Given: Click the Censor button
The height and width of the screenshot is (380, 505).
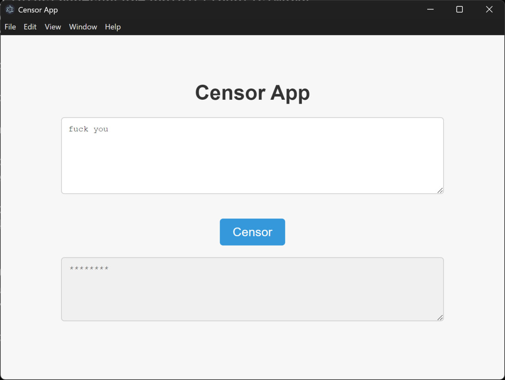Looking at the screenshot, I should (x=252, y=232).
